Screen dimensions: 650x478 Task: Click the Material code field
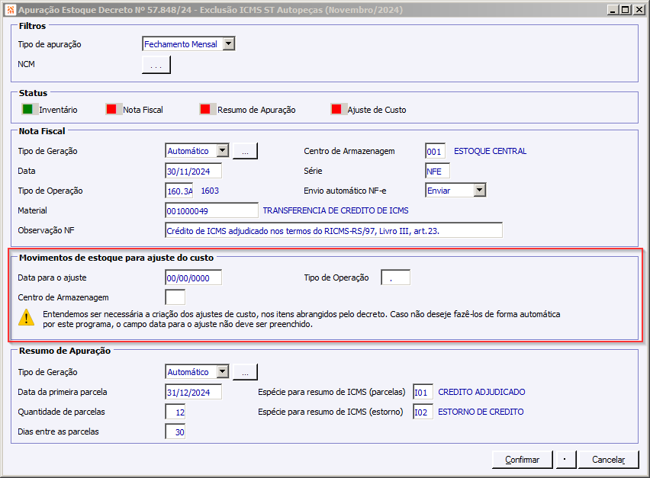pyautogui.click(x=211, y=211)
